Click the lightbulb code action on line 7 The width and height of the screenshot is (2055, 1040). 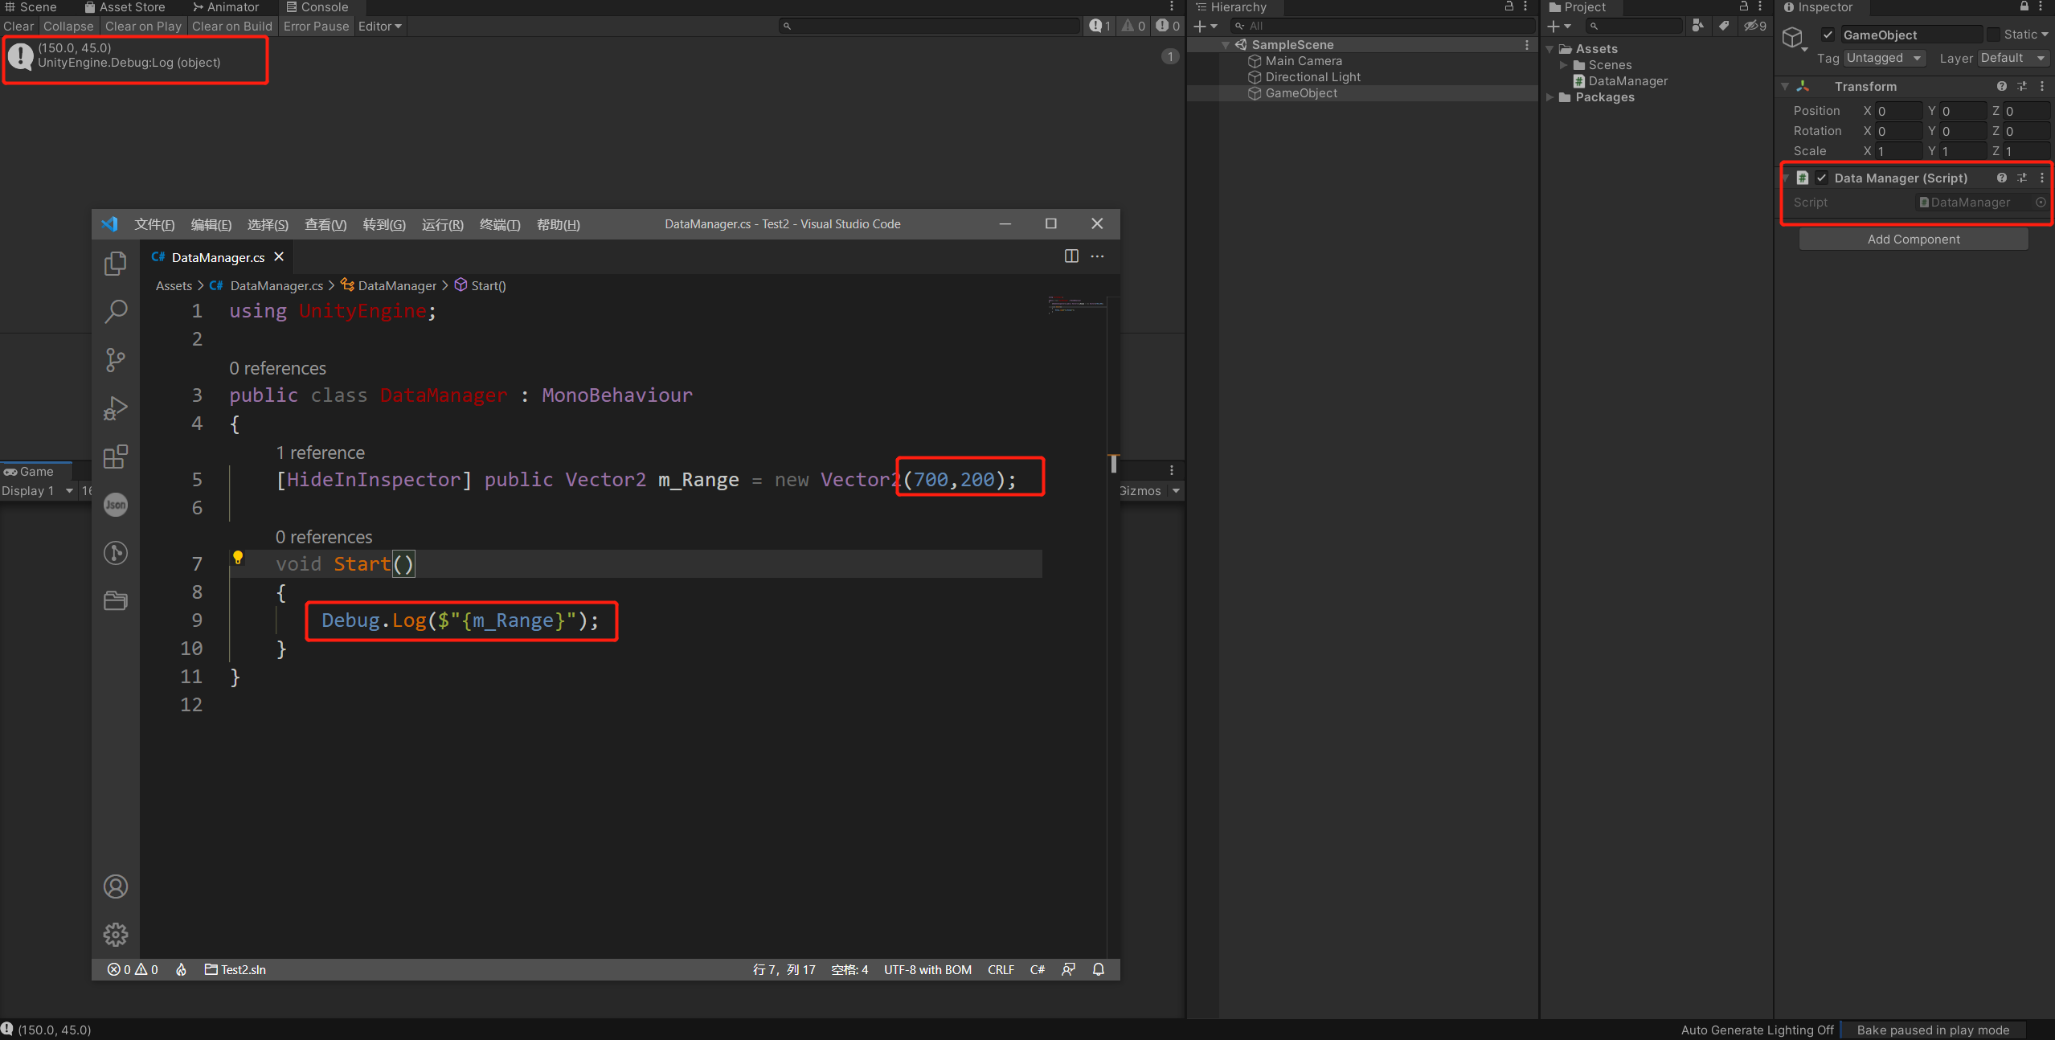coord(238,557)
